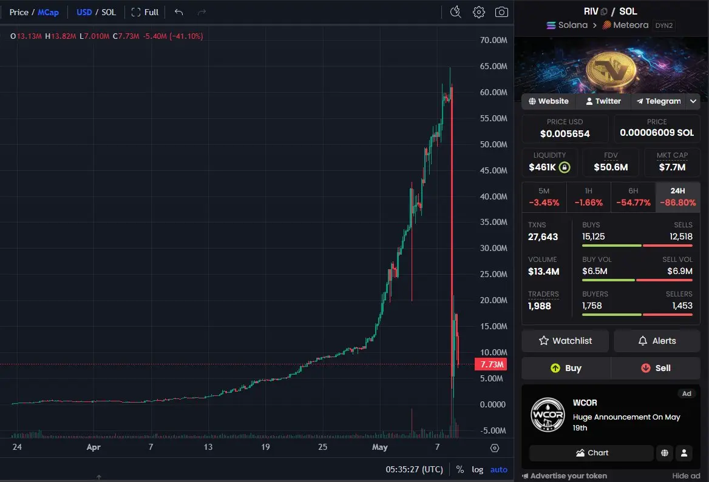
Task: Switch chart to MCap mode
Action: [x=48, y=12]
